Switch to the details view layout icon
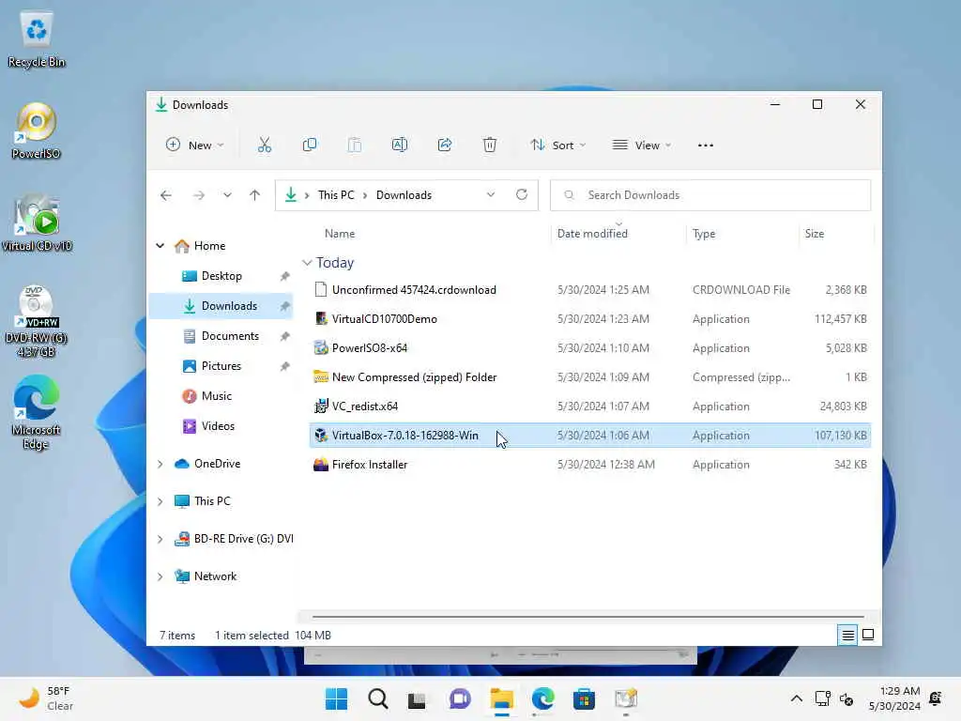 [x=847, y=636]
